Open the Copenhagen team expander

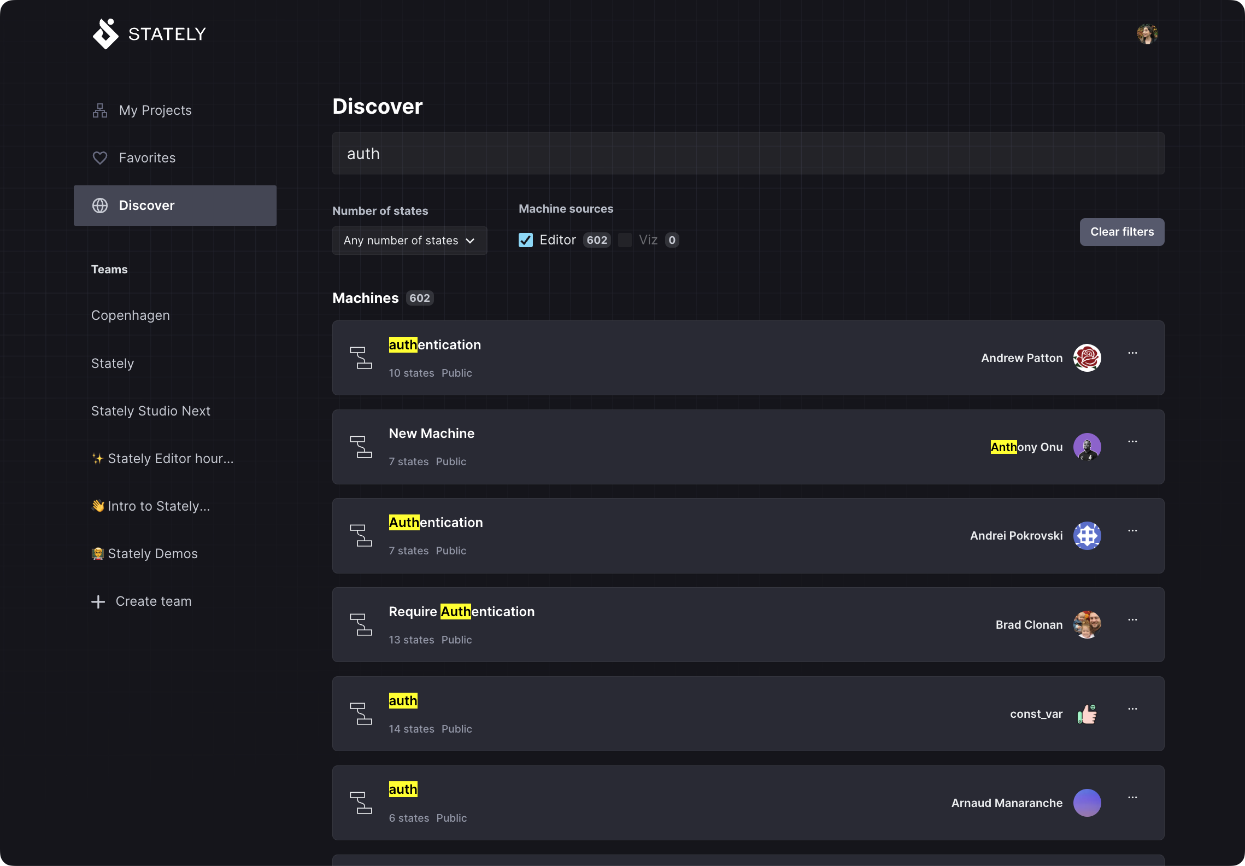tap(130, 315)
